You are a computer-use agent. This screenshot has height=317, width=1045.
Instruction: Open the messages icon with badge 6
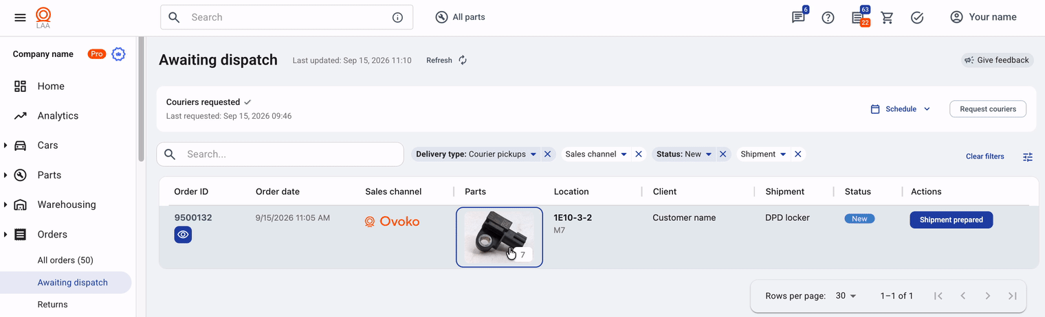coord(798,18)
